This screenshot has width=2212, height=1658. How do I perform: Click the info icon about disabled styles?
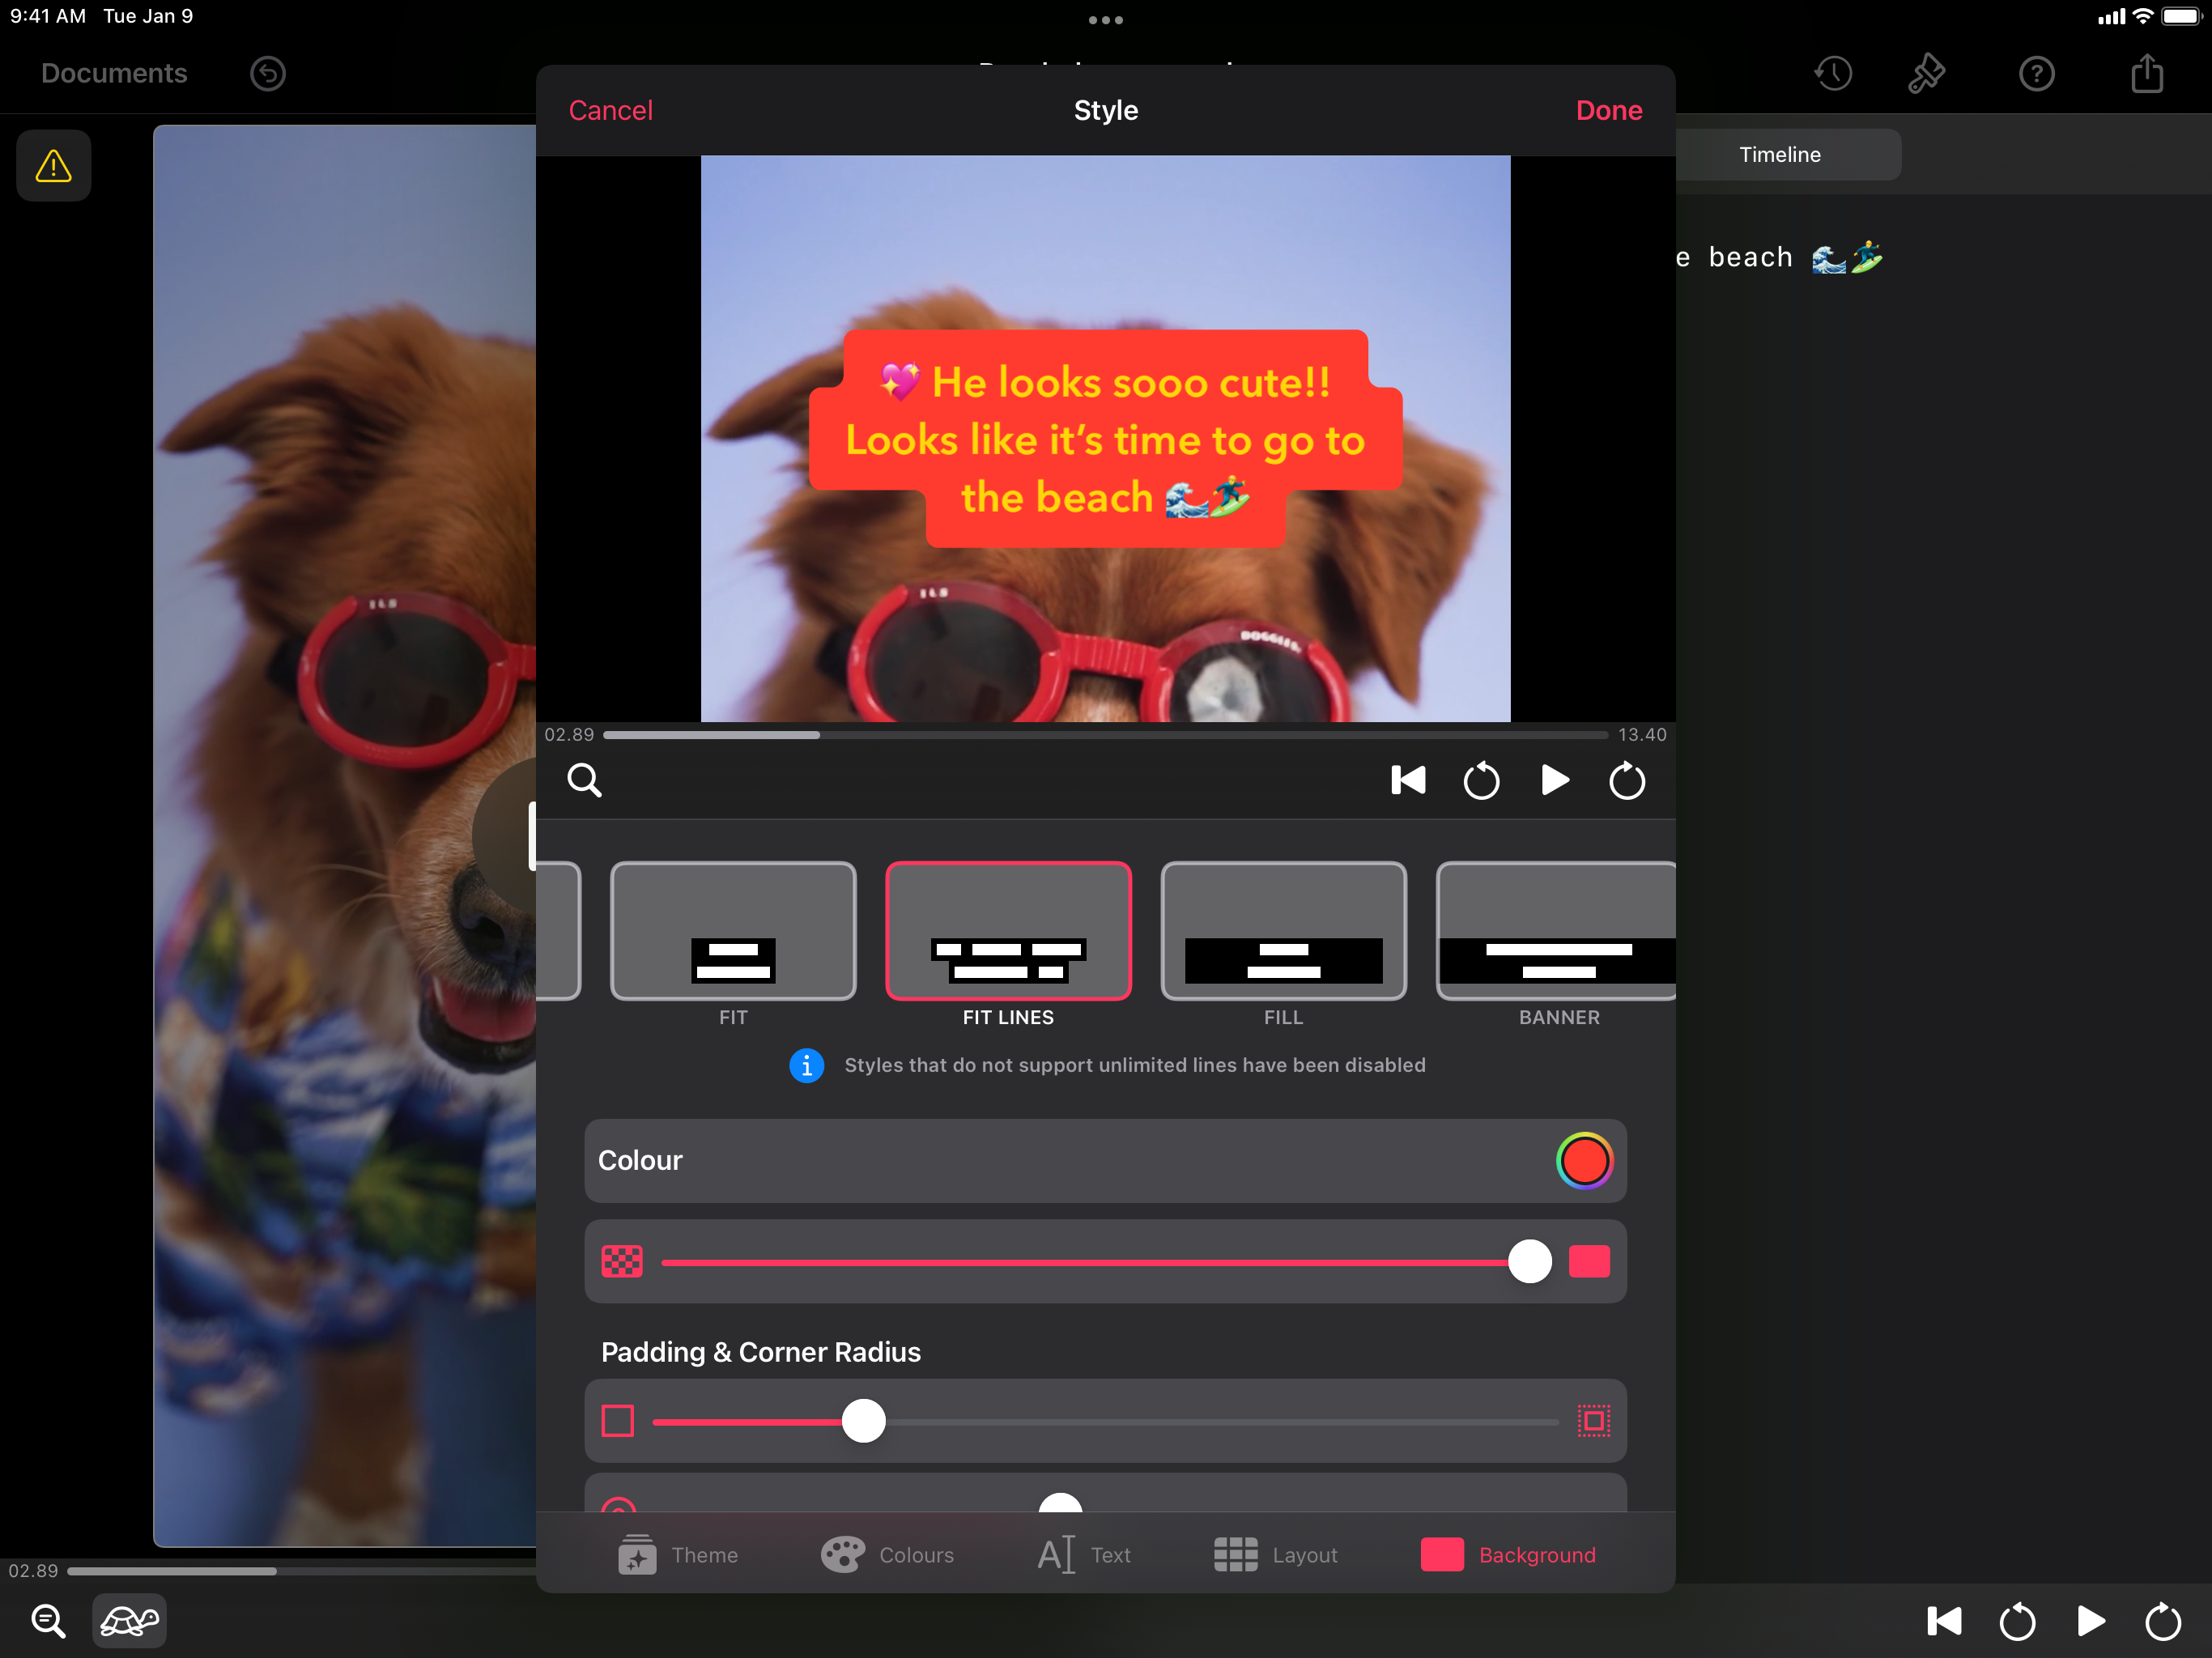pyautogui.click(x=807, y=1066)
